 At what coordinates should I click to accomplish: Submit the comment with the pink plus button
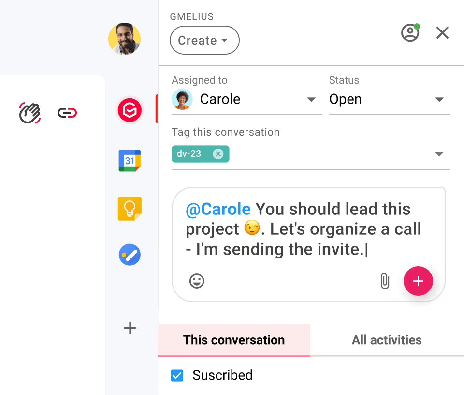click(418, 281)
